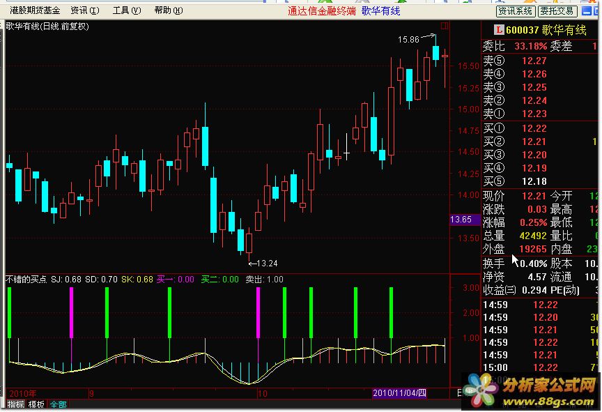Image resolution: width=602 pixels, height=412 pixels.
Task: Switch to the 指标 tab
Action: tap(15, 404)
